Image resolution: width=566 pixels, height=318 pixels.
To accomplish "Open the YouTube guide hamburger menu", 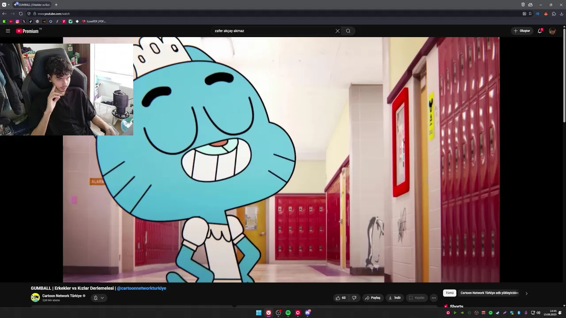I will click(8, 31).
